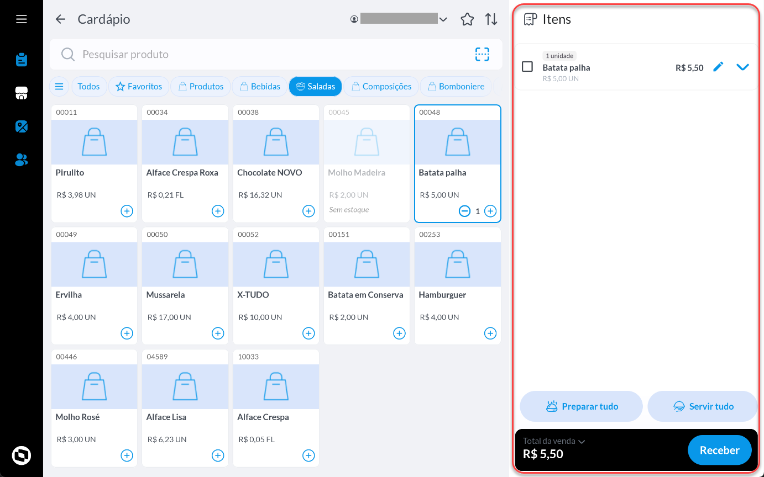Click the Receber button
Screen dimensions: 764x477
click(x=719, y=451)
